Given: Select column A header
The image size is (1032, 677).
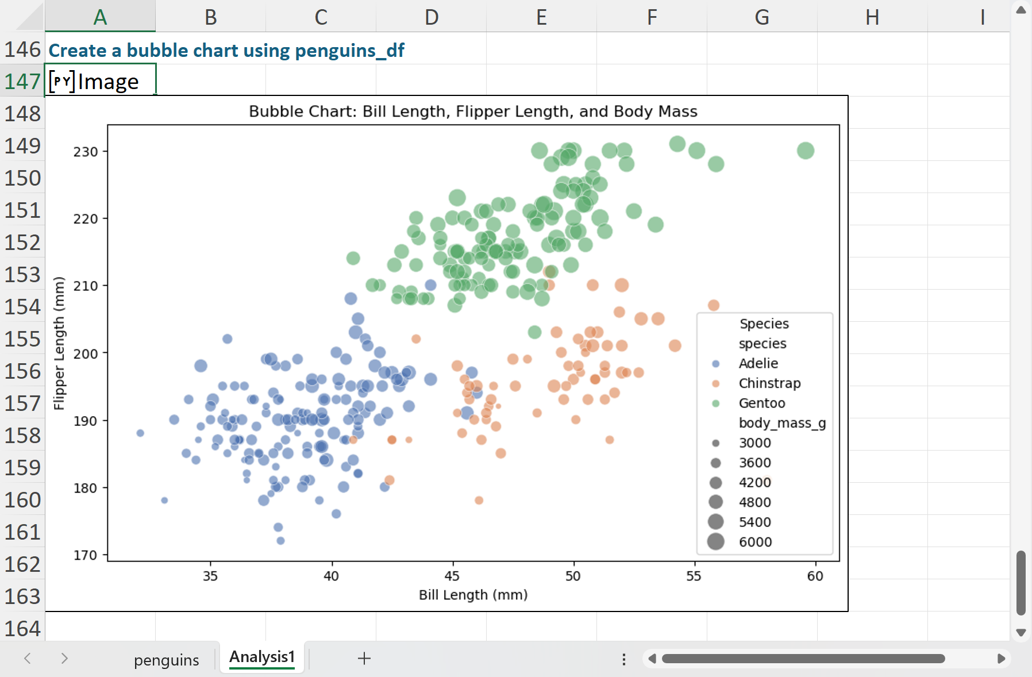Looking at the screenshot, I should tap(100, 17).
